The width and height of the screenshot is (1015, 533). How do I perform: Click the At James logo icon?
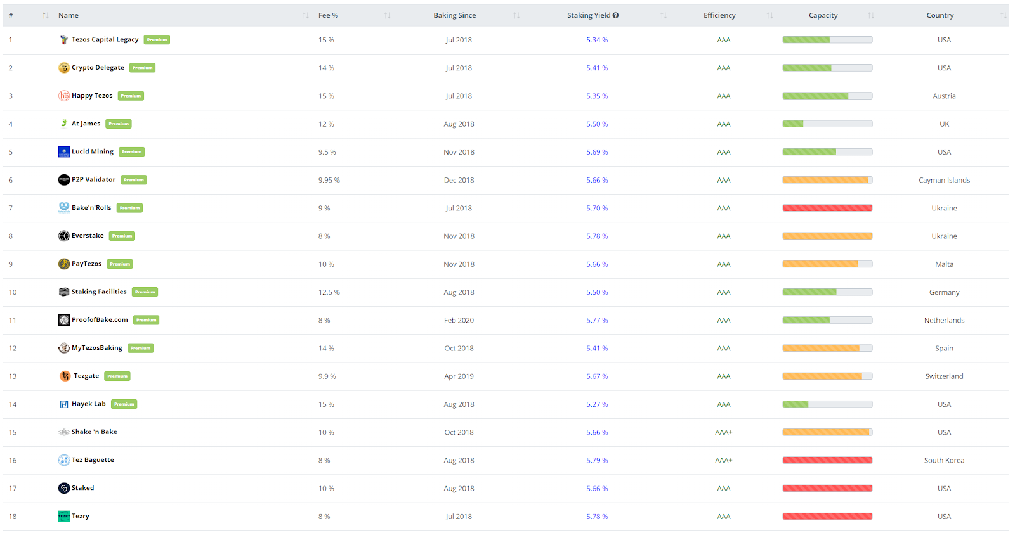click(x=64, y=124)
